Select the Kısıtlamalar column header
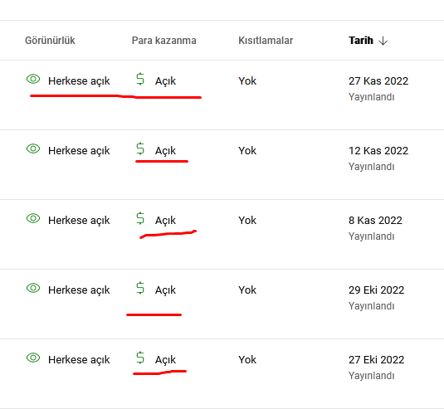Screen dimensions: 444x409 coord(266,41)
